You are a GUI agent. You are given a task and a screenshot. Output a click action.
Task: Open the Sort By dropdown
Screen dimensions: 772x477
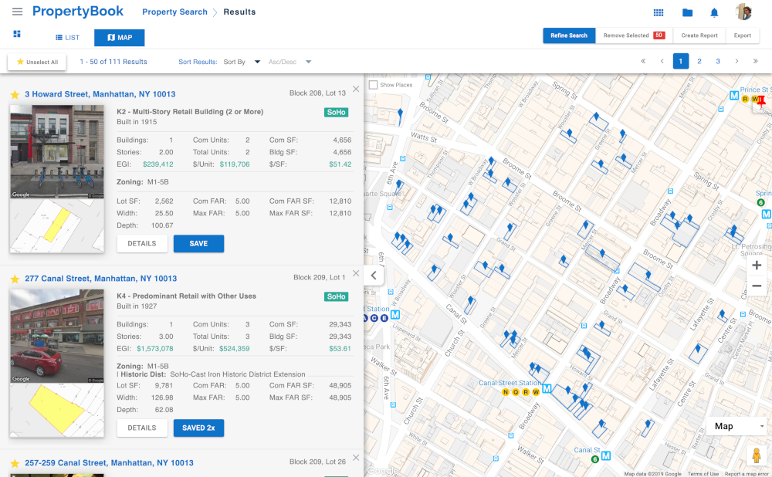[241, 62]
